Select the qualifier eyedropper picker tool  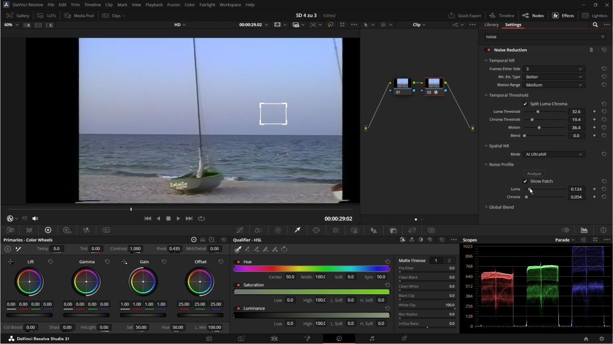coord(238,249)
